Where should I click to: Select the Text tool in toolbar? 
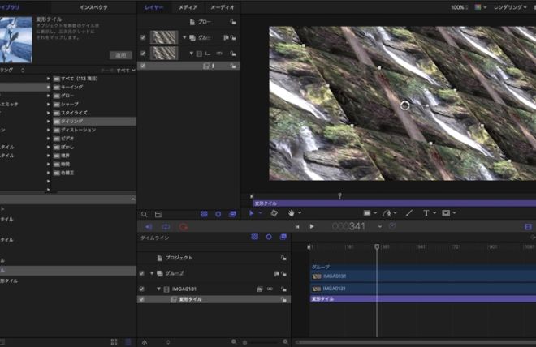pos(426,213)
